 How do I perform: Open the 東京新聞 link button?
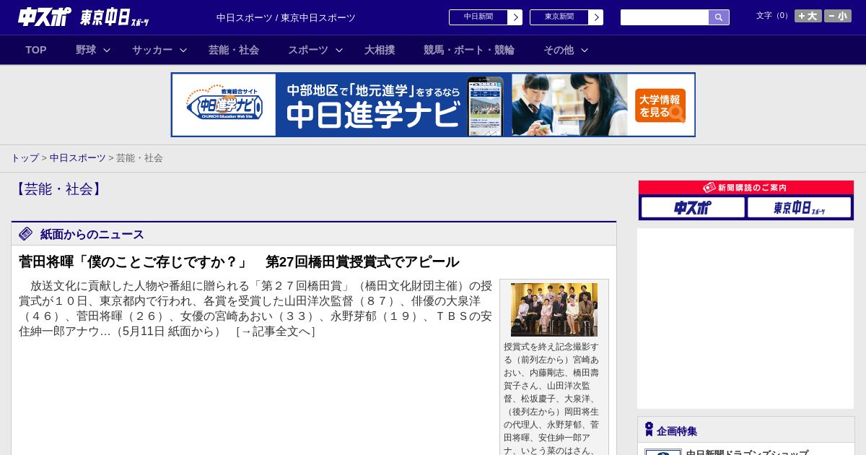(559, 17)
